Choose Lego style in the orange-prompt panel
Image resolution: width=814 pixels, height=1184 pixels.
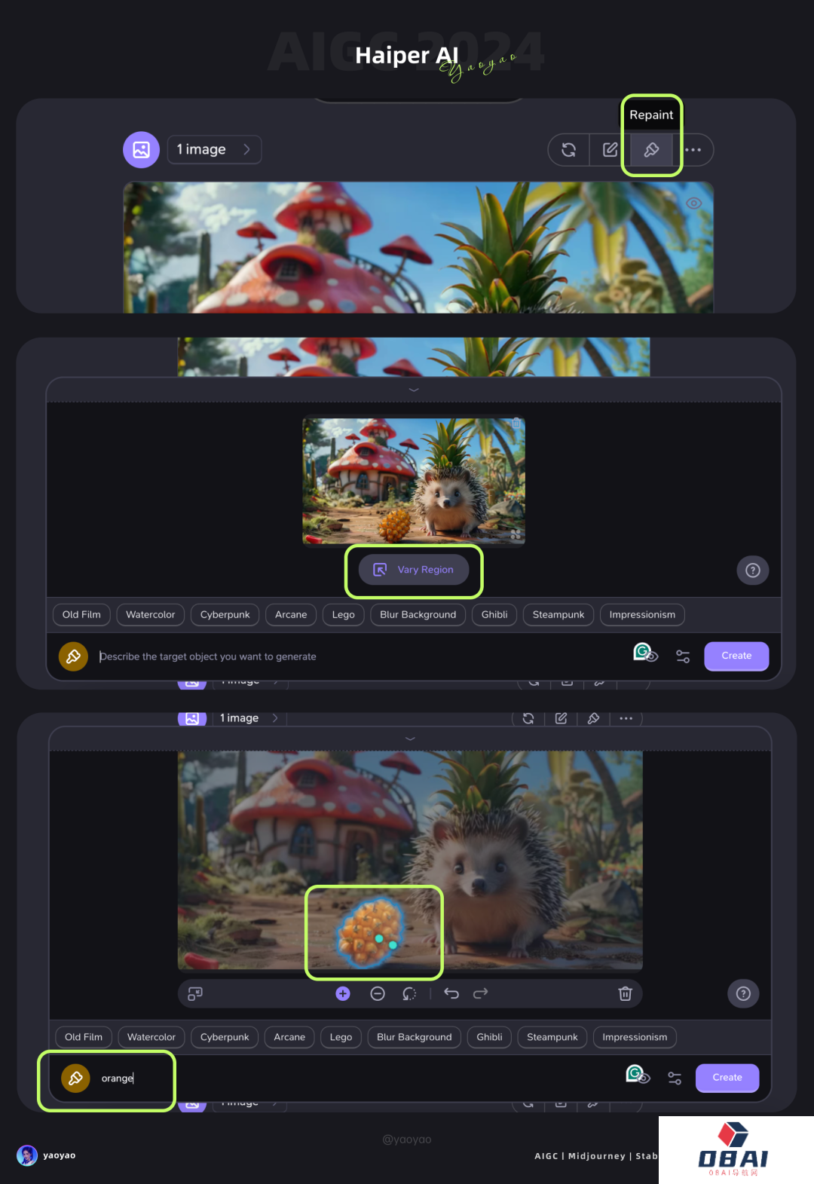[x=341, y=1037]
